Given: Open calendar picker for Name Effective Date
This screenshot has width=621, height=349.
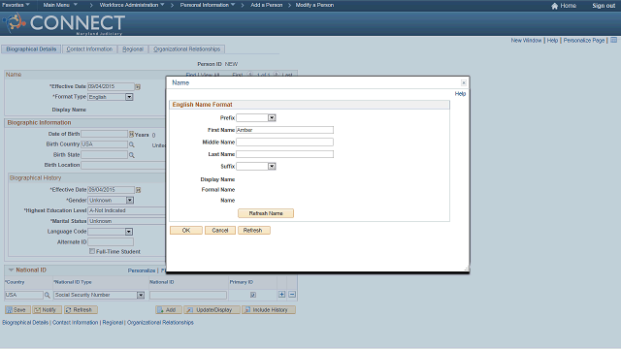Looking at the screenshot, I should (x=138, y=86).
